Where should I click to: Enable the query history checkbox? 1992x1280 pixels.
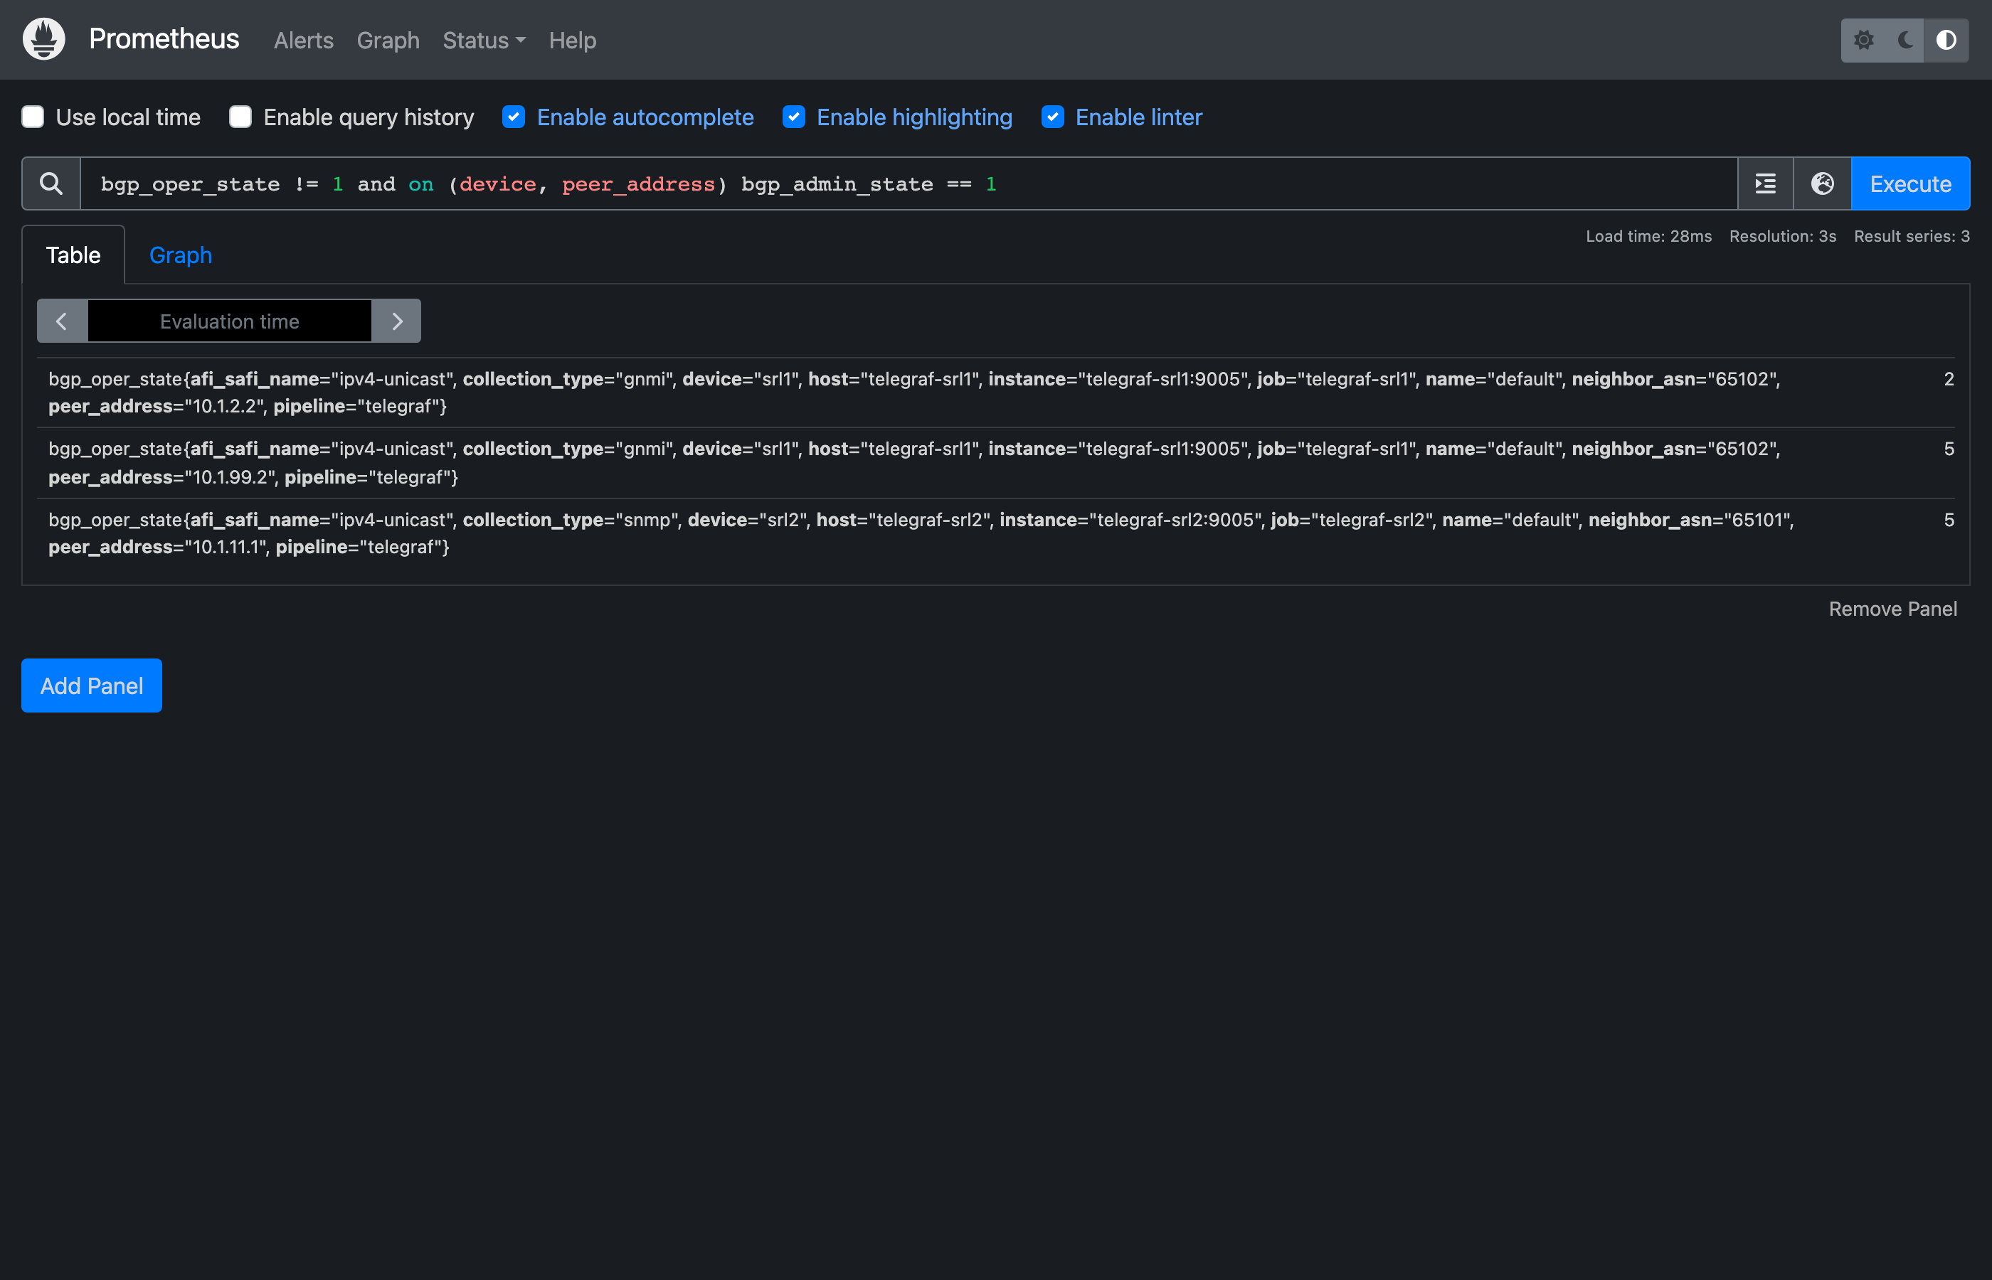pyautogui.click(x=240, y=117)
